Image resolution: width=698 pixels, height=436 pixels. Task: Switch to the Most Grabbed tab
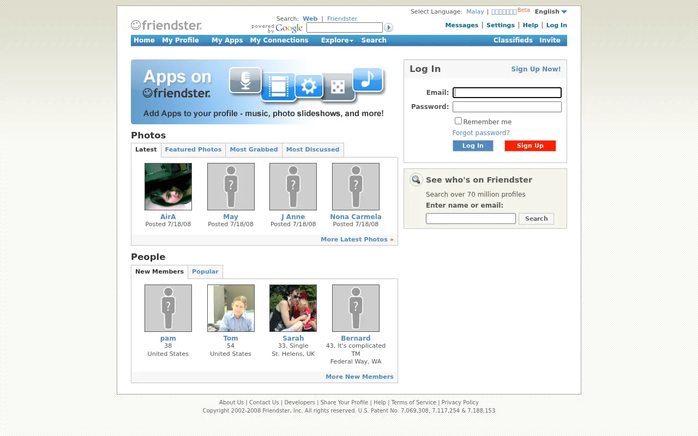(254, 150)
